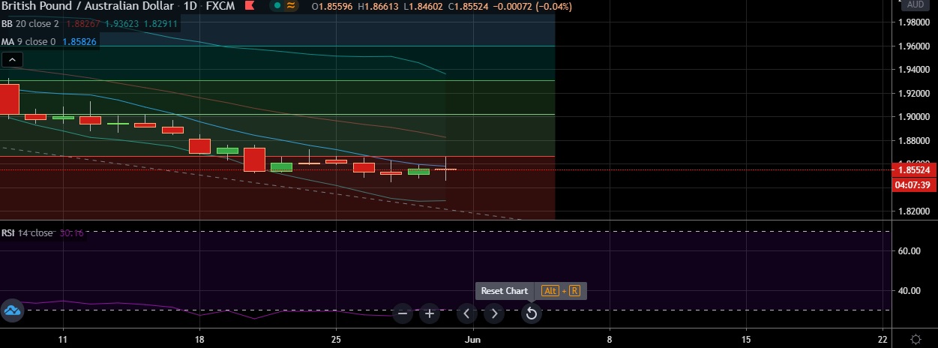Viewport: 938px width, 348px height.
Task: Click the current price label 1.85524 on axis
Action: click(915, 170)
